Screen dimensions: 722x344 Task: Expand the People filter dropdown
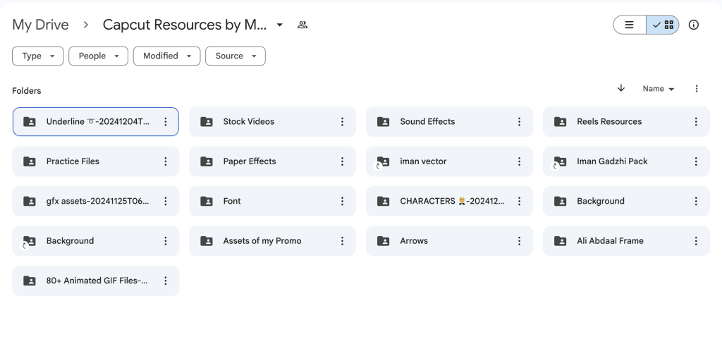point(98,56)
